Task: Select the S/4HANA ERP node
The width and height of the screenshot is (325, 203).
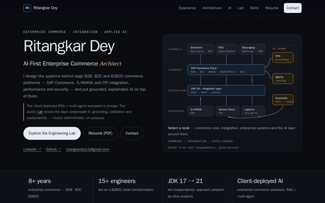Action: coord(201,111)
